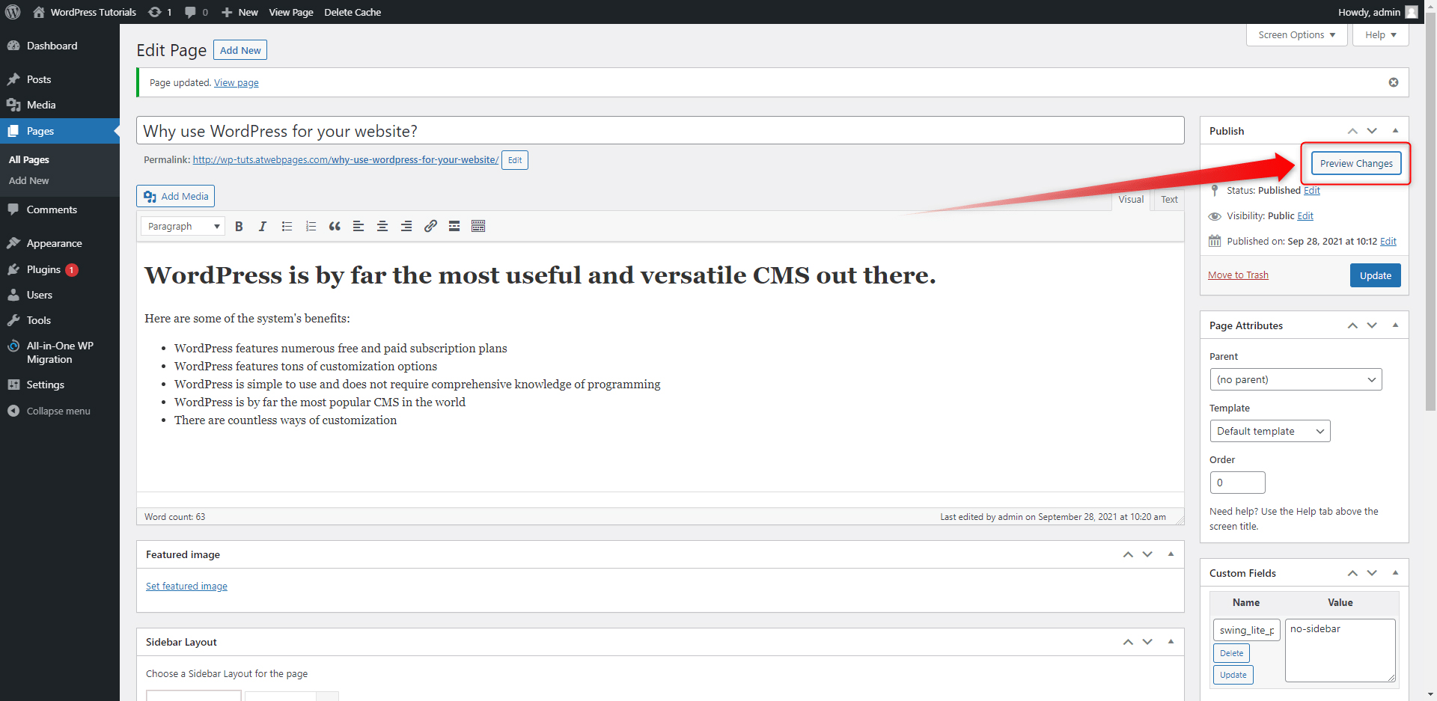Click Delete Cache in admin bar
The height and width of the screenshot is (701, 1437).
(x=353, y=12)
